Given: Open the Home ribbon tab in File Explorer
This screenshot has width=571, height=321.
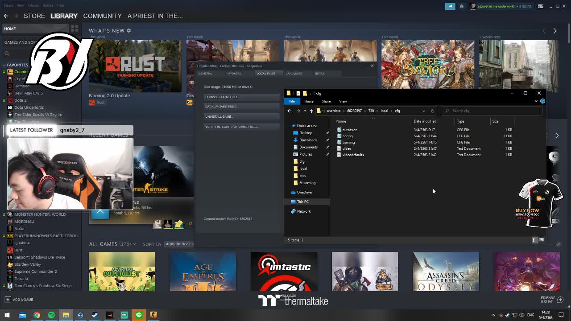Looking at the screenshot, I should pyautogui.click(x=309, y=101).
